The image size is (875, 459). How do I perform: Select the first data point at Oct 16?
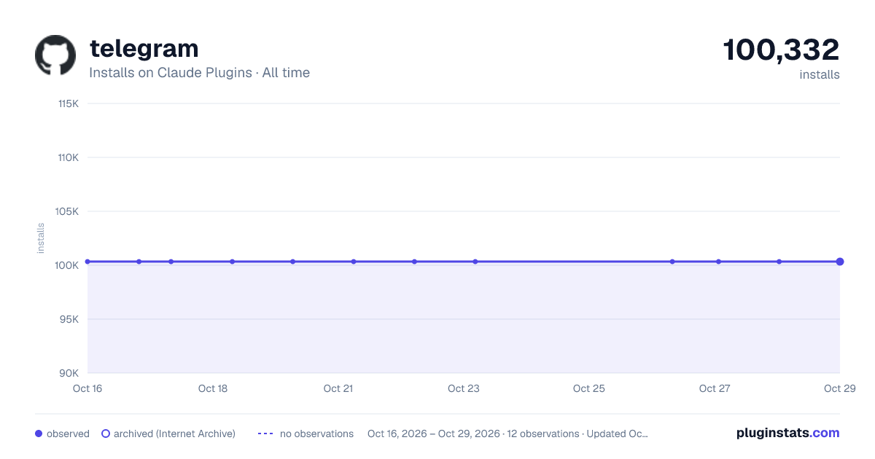coord(87,262)
